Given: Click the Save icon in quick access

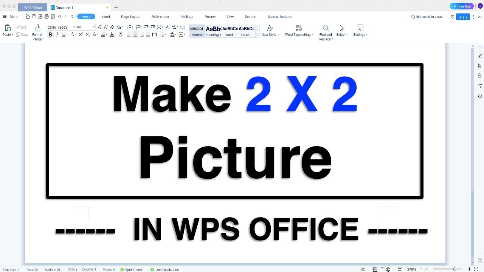Looking at the screenshot, I should tap(34, 17).
